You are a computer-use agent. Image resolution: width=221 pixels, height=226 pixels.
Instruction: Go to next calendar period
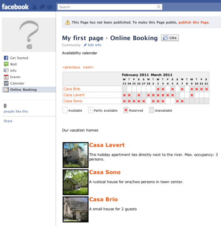coord(88,67)
